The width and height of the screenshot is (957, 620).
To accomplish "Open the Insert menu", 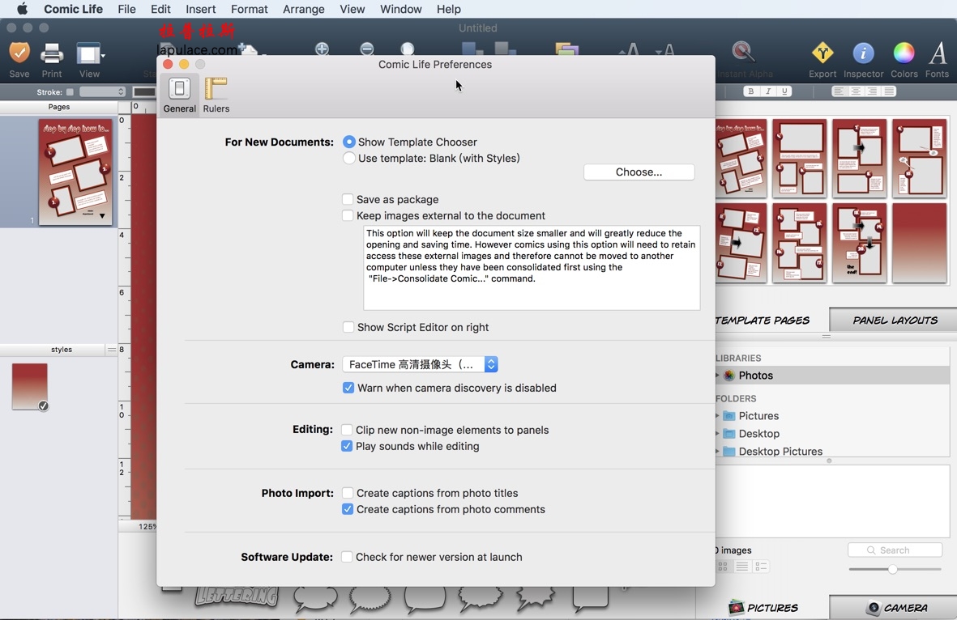I will 200,9.
